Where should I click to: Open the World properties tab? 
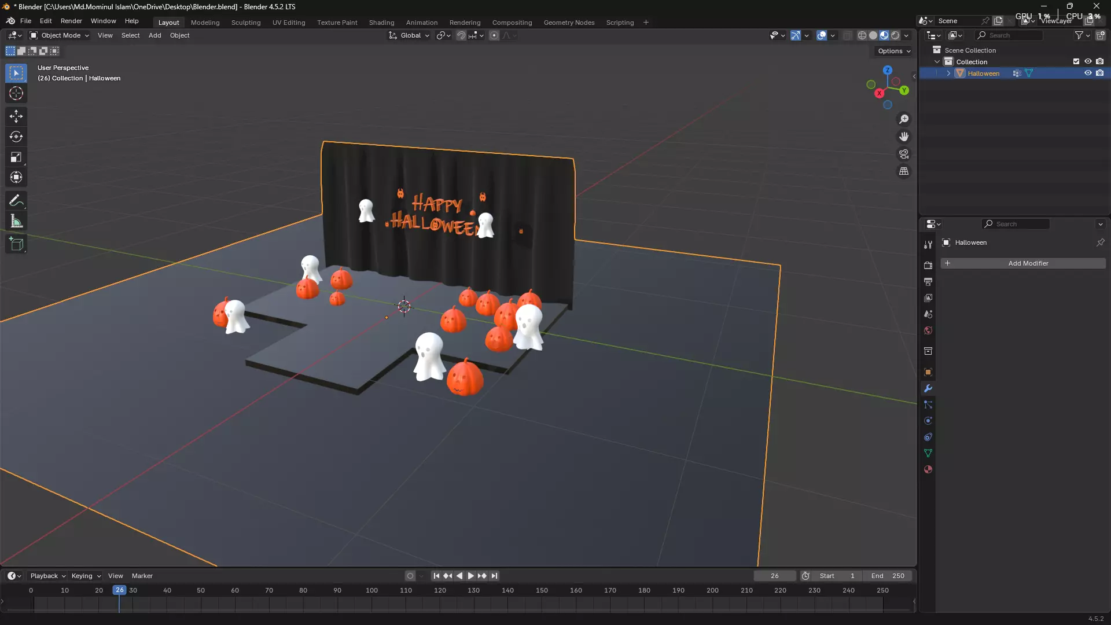pos(928,330)
